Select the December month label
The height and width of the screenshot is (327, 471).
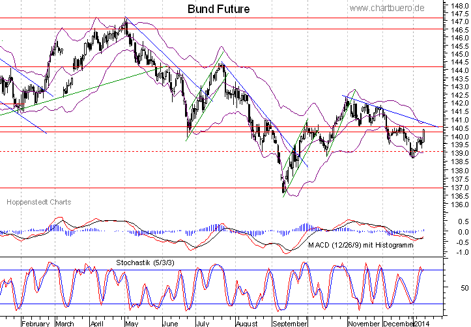pyautogui.click(x=398, y=323)
